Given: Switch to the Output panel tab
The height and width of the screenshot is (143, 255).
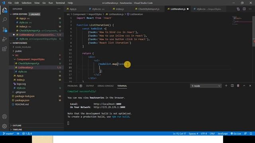Looking at the screenshot, I should [x=90, y=86].
